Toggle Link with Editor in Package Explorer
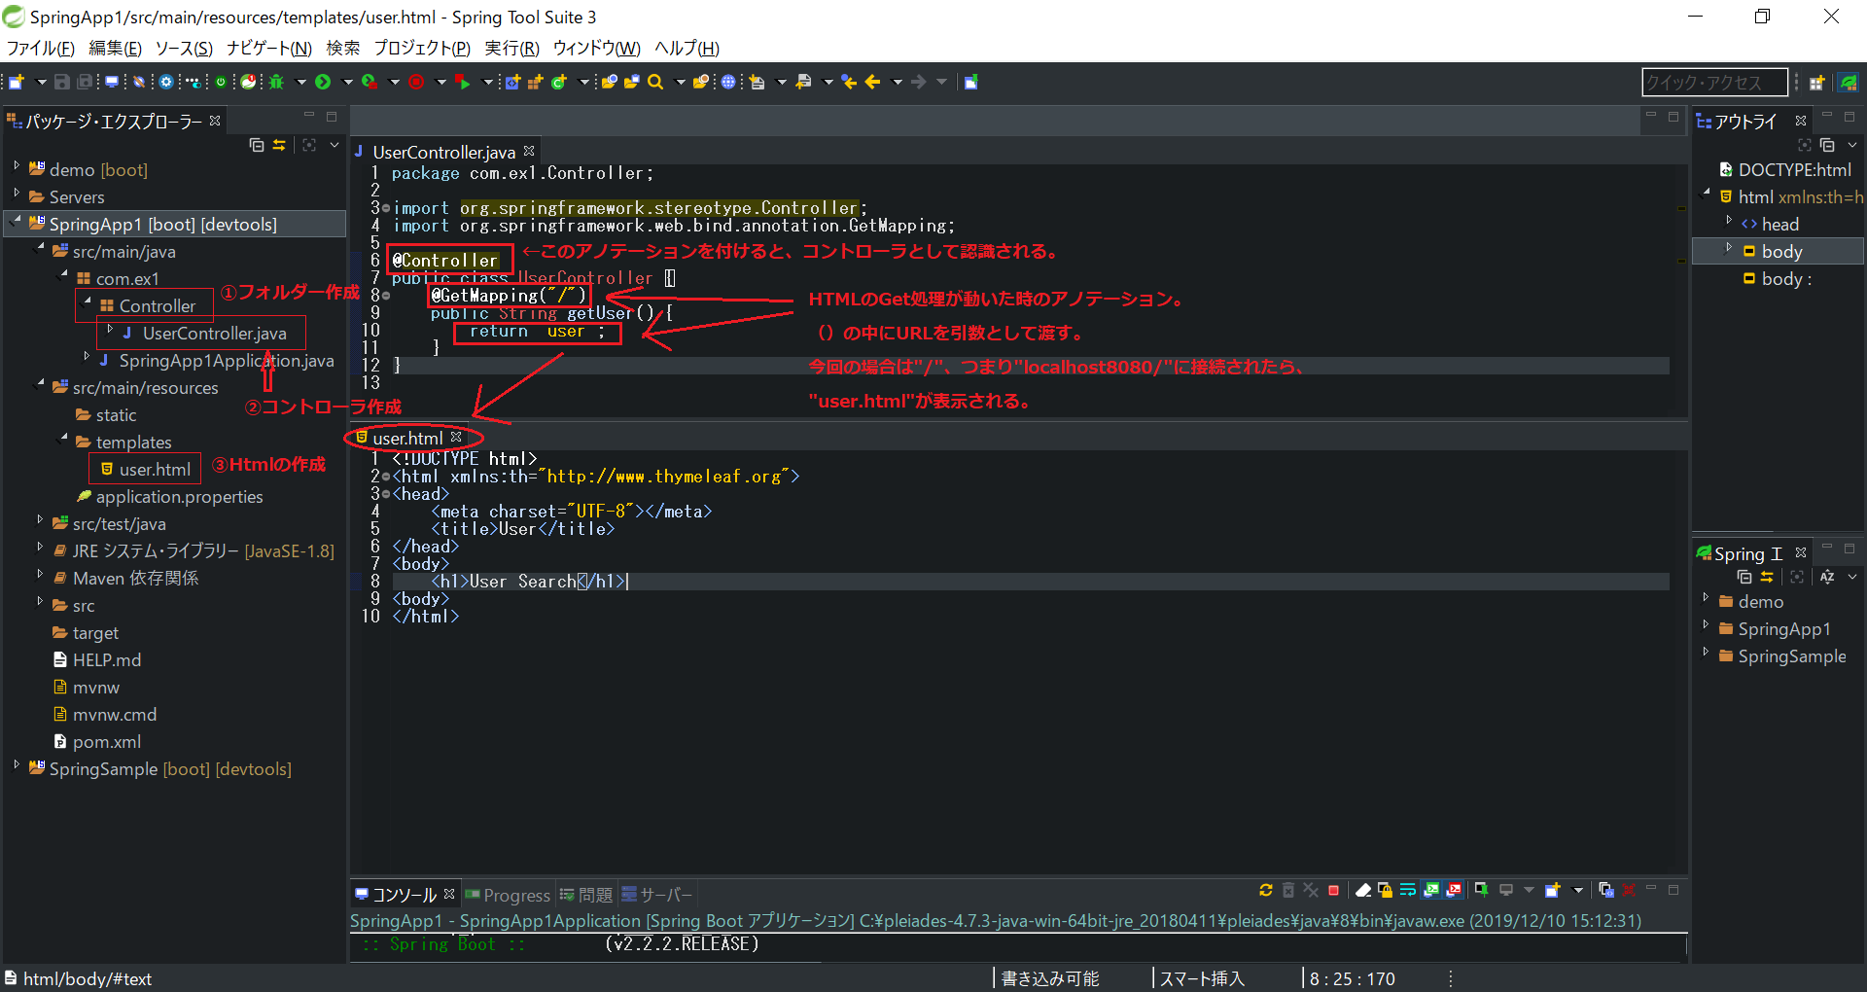Screen dimensions: 1867x992 [x=279, y=145]
